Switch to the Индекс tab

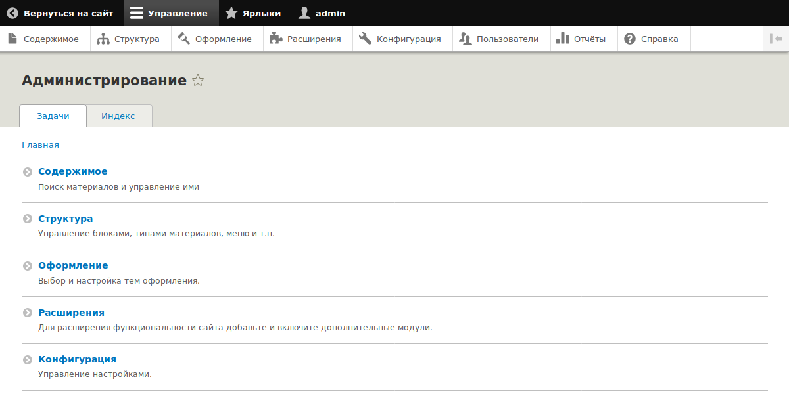(118, 116)
